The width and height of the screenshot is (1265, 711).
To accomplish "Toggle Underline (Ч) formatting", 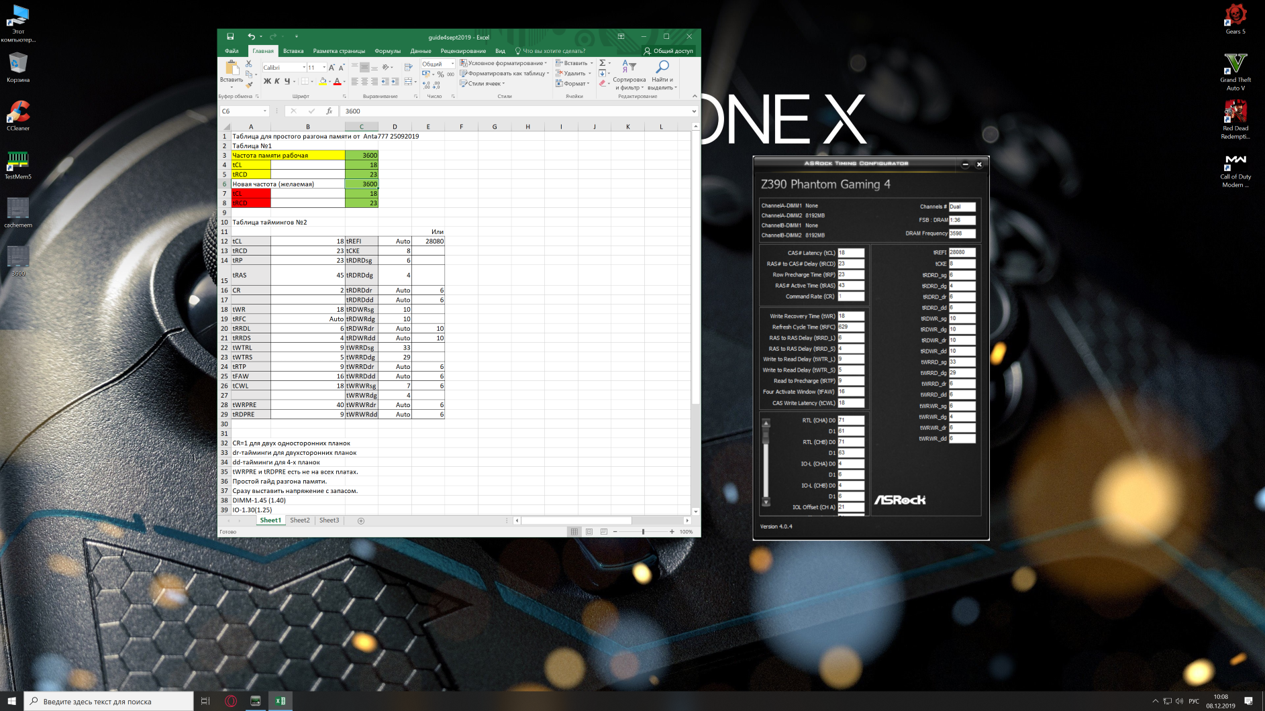I will (x=287, y=82).
